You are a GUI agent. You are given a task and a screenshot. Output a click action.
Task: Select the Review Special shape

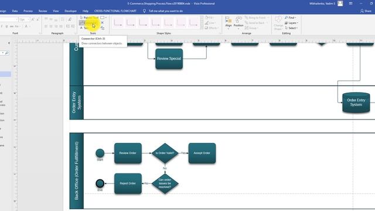[x=169, y=59]
